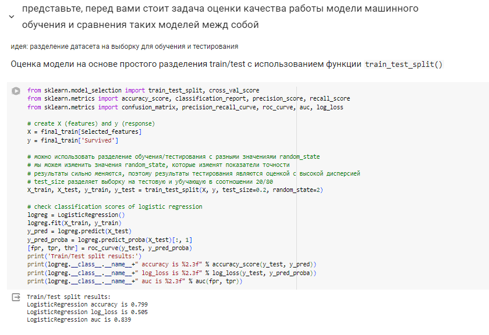The image size is (489, 335).
Task: Click the import line with confusion_matrix, roc_curve
Action: (185, 107)
